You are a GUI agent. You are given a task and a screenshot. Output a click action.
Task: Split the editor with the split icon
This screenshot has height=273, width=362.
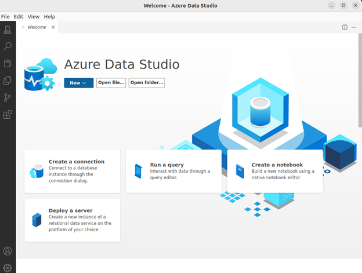pos(345,27)
